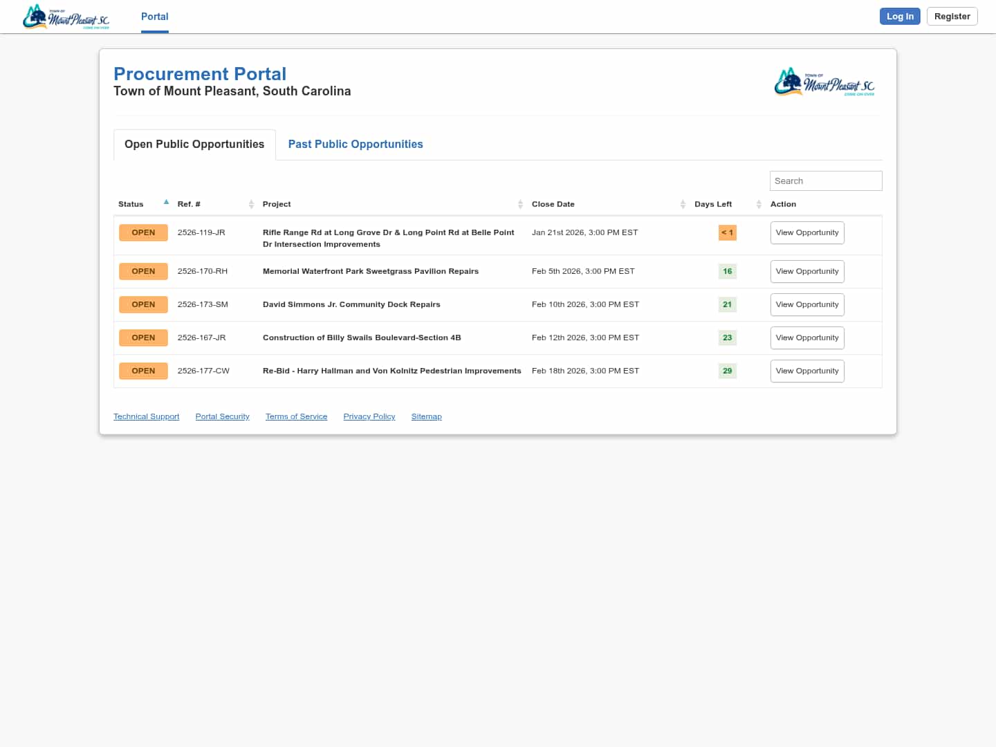Open the Privacy Policy link
This screenshot has width=996, height=747.
[369, 416]
